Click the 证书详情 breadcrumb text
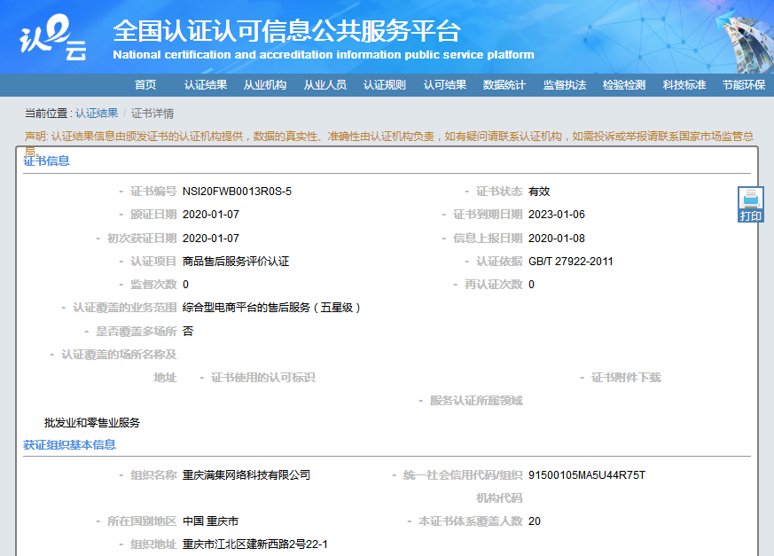The image size is (774, 556). click(x=152, y=114)
